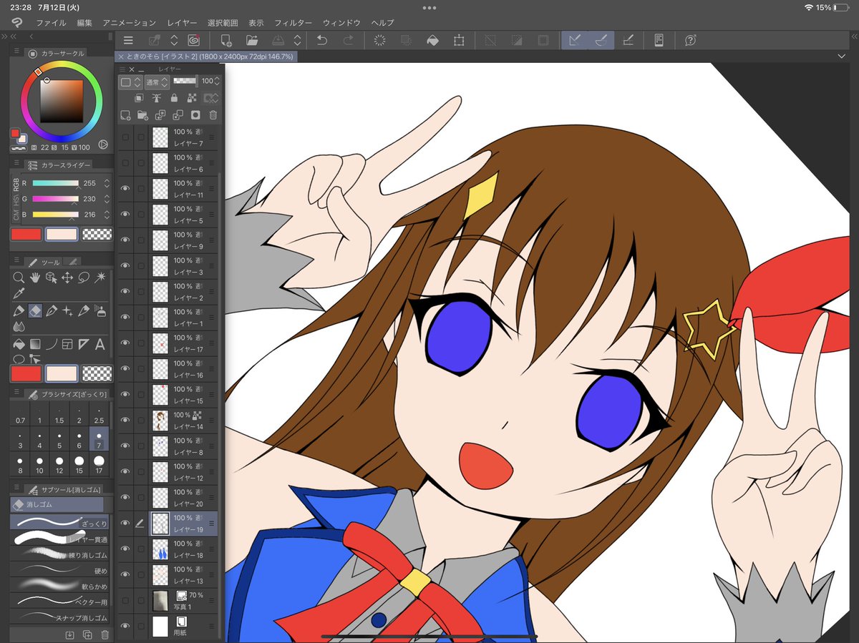Select the Gradient tool
This screenshot has width=859, height=643.
click(x=35, y=344)
